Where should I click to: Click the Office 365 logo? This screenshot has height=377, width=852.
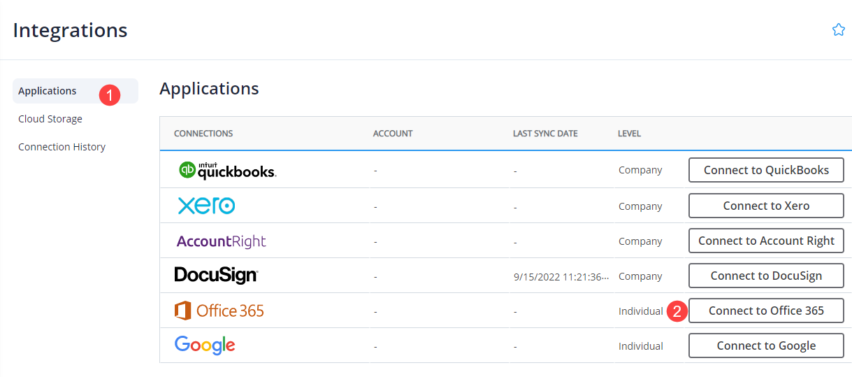[219, 311]
